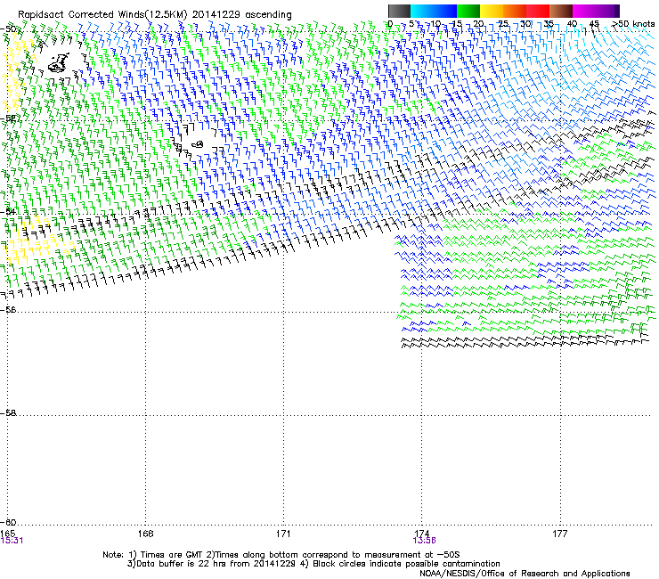
Task: Click the NOAA/NESDIS credit text
Action: tap(525, 574)
